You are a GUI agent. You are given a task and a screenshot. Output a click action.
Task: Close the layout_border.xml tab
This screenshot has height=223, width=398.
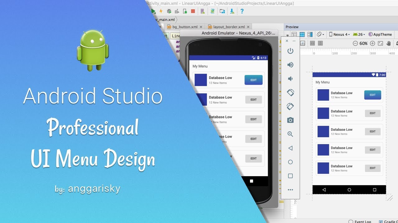pos(248,27)
